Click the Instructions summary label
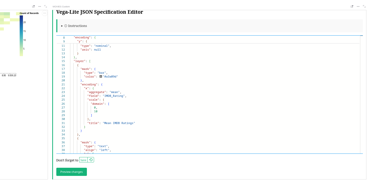The image size is (370, 183). [77, 26]
